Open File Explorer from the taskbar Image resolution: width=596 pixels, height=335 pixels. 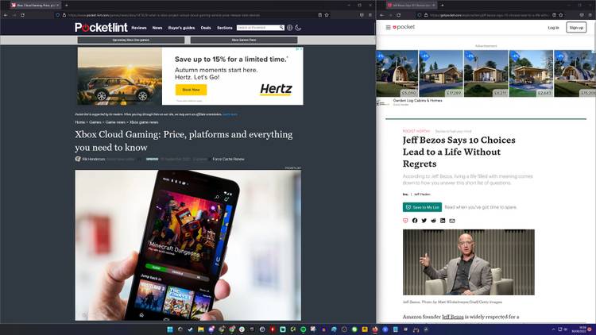click(201, 329)
